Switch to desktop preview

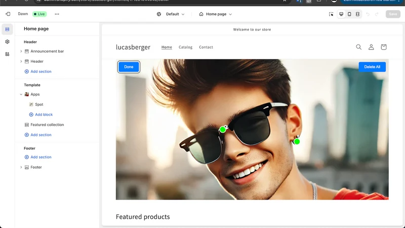click(341, 14)
